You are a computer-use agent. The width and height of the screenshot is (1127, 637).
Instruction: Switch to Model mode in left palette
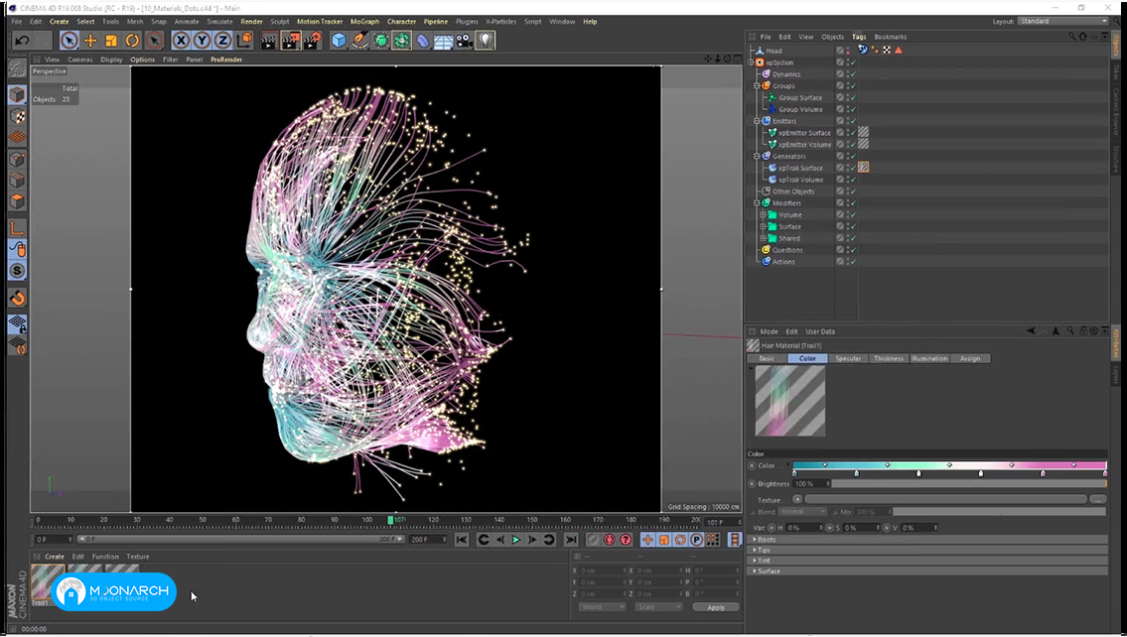(17, 95)
